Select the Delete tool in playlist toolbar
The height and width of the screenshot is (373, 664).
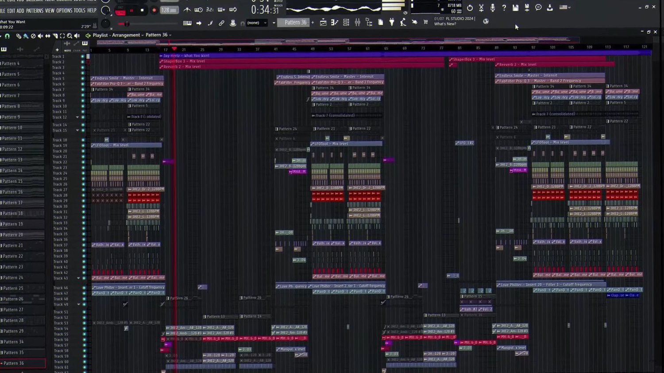point(33,36)
